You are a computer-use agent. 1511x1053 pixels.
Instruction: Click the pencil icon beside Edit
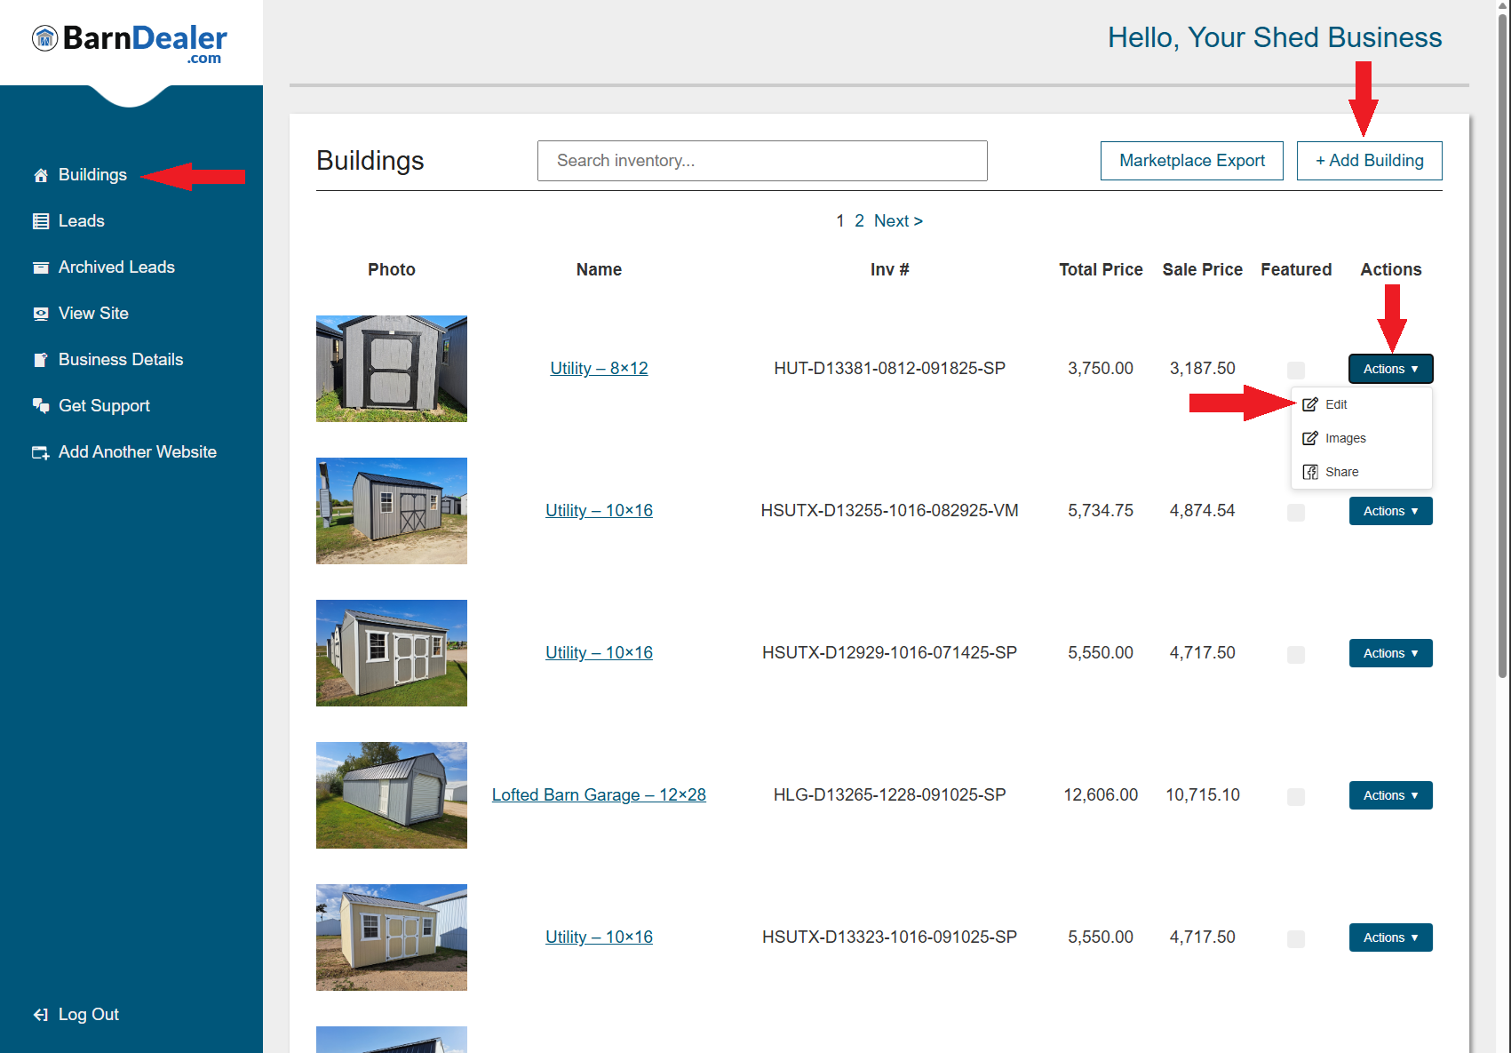pyautogui.click(x=1310, y=404)
